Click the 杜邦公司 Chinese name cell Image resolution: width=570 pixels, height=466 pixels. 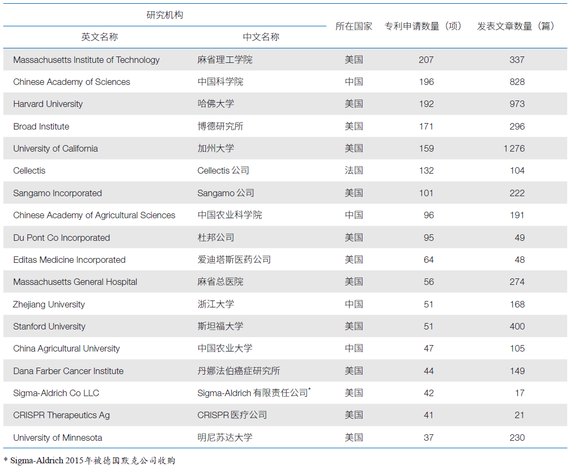tap(216, 238)
